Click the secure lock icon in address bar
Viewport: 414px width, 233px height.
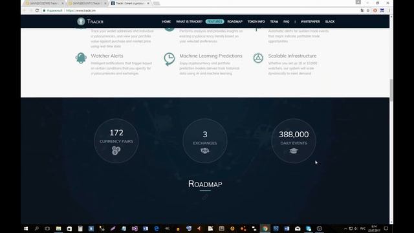tap(44, 10)
